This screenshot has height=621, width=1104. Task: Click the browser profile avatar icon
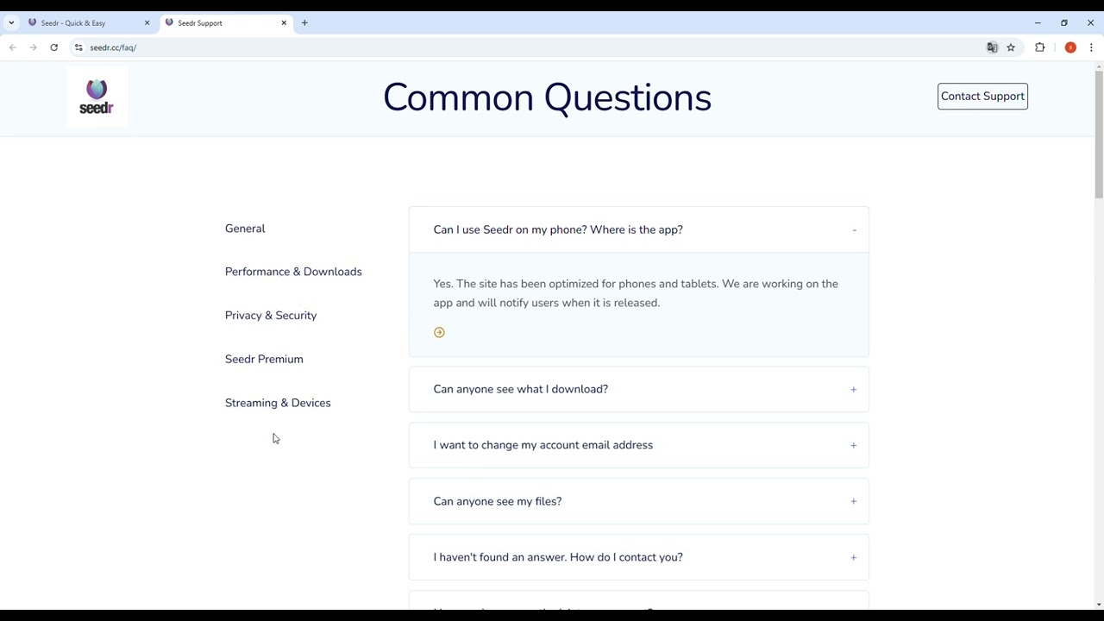pyautogui.click(x=1070, y=47)
